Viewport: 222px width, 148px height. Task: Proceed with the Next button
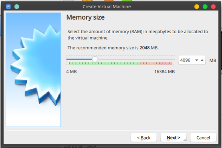[174, 138]
